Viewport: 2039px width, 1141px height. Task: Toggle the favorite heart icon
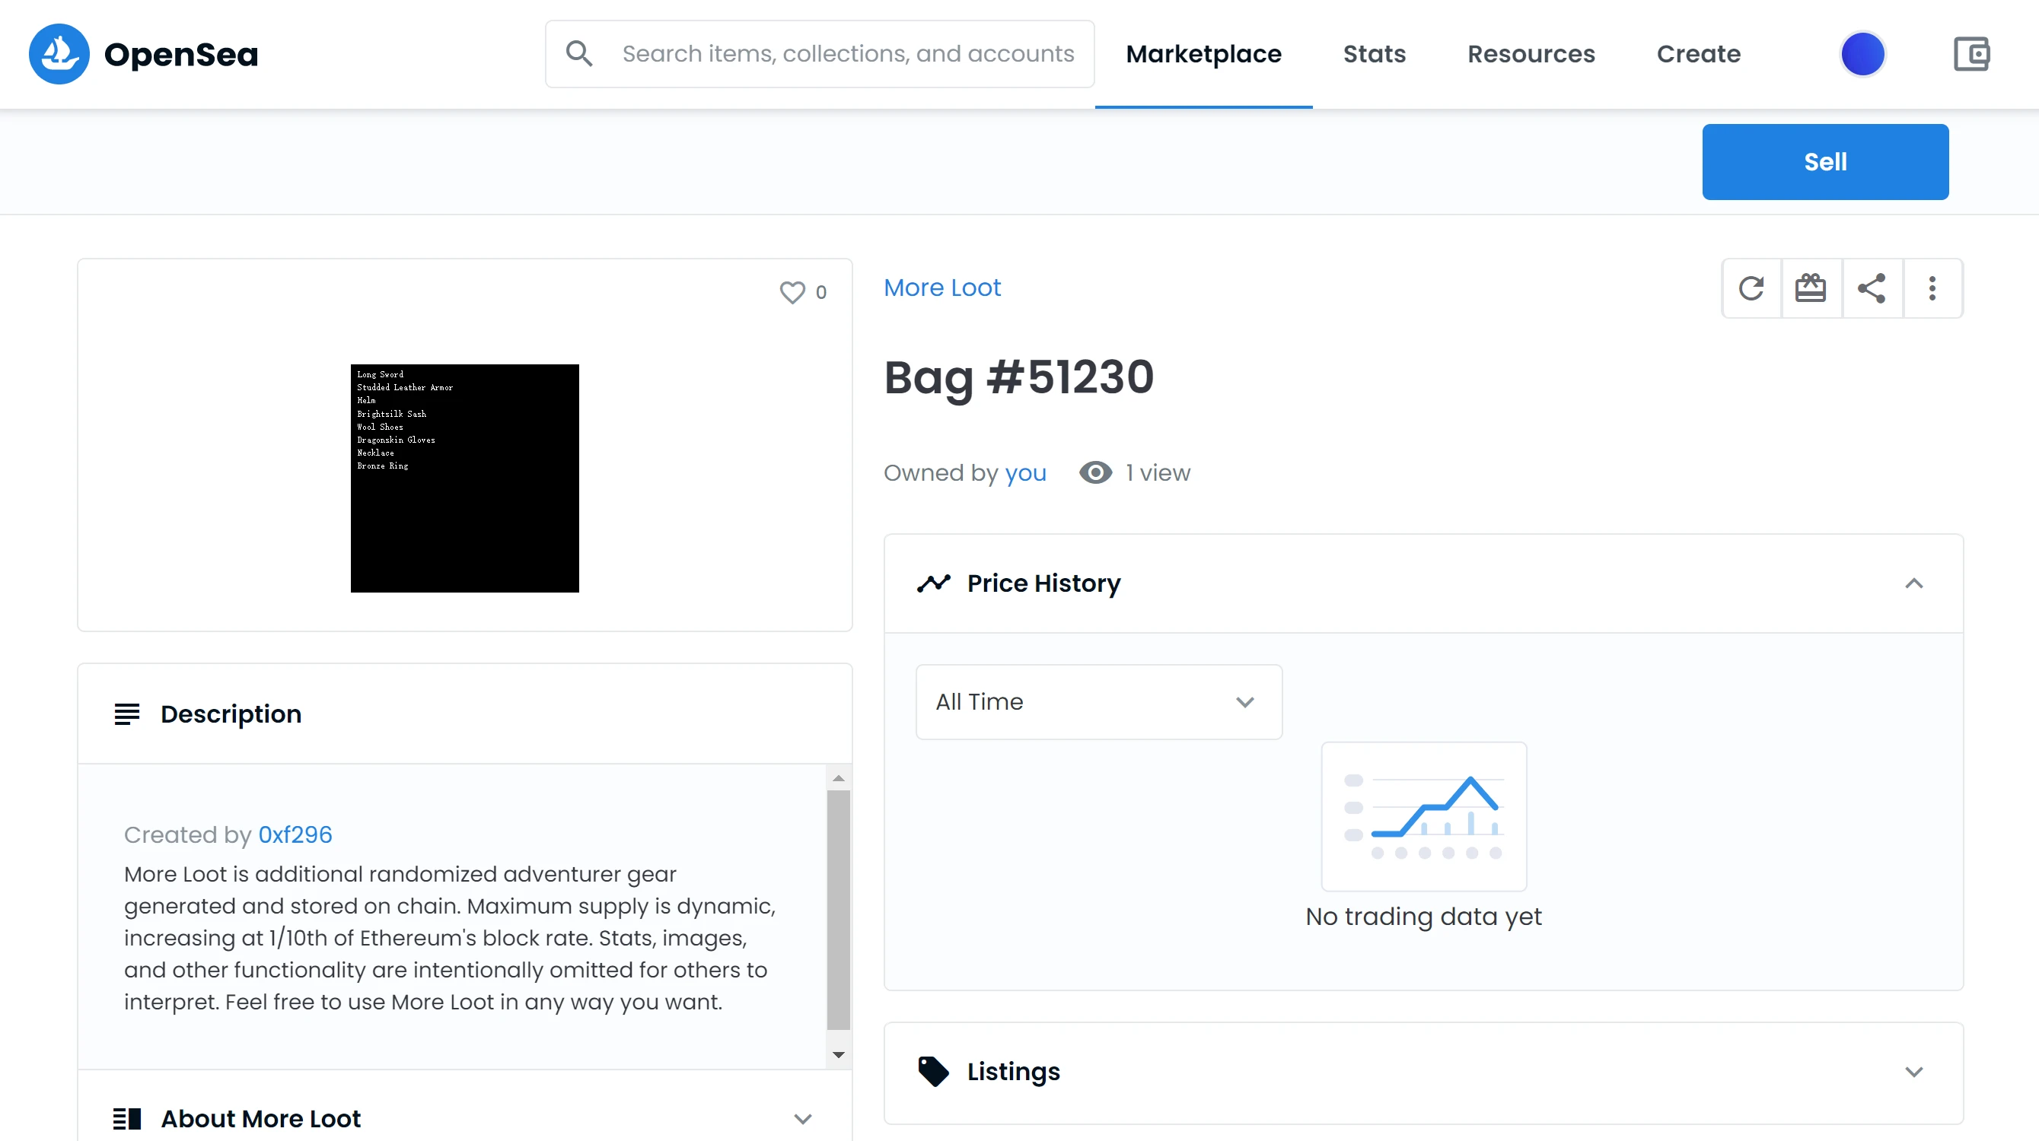pyautogui.click(x=792, y=293)
